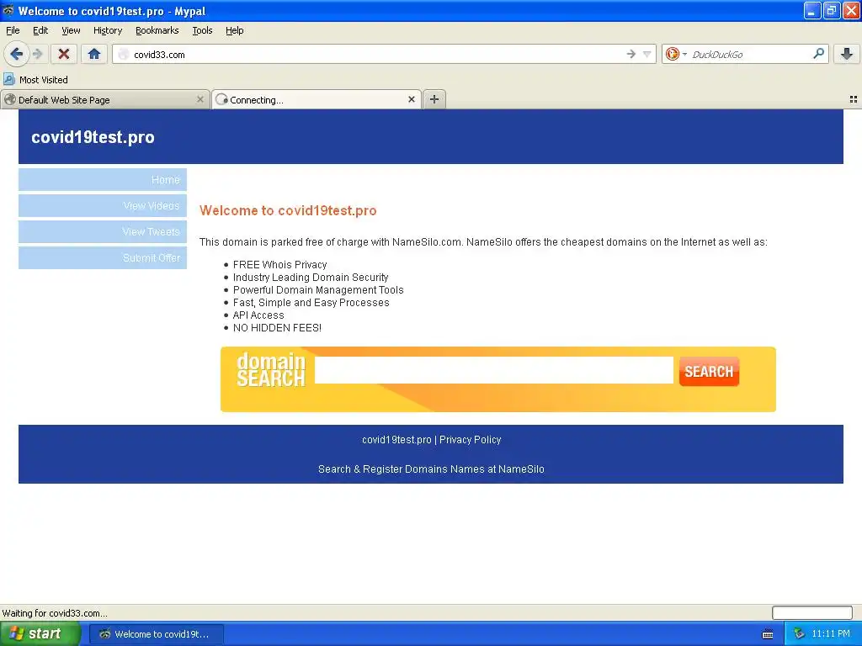
Task: Click the View Tweets sidebar link
Action: [103, 232]
